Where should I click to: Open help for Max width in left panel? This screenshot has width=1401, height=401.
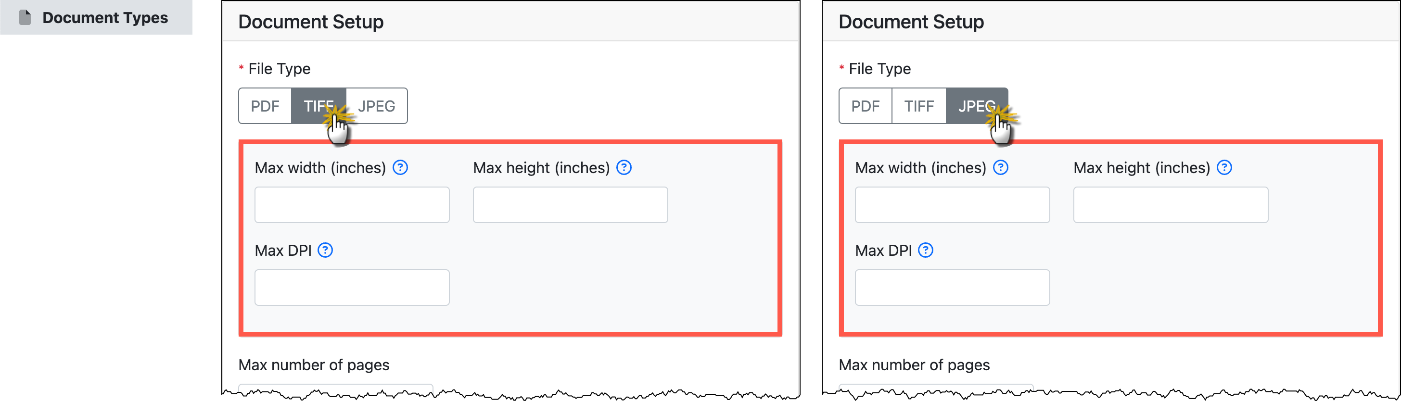coord(400,167)
